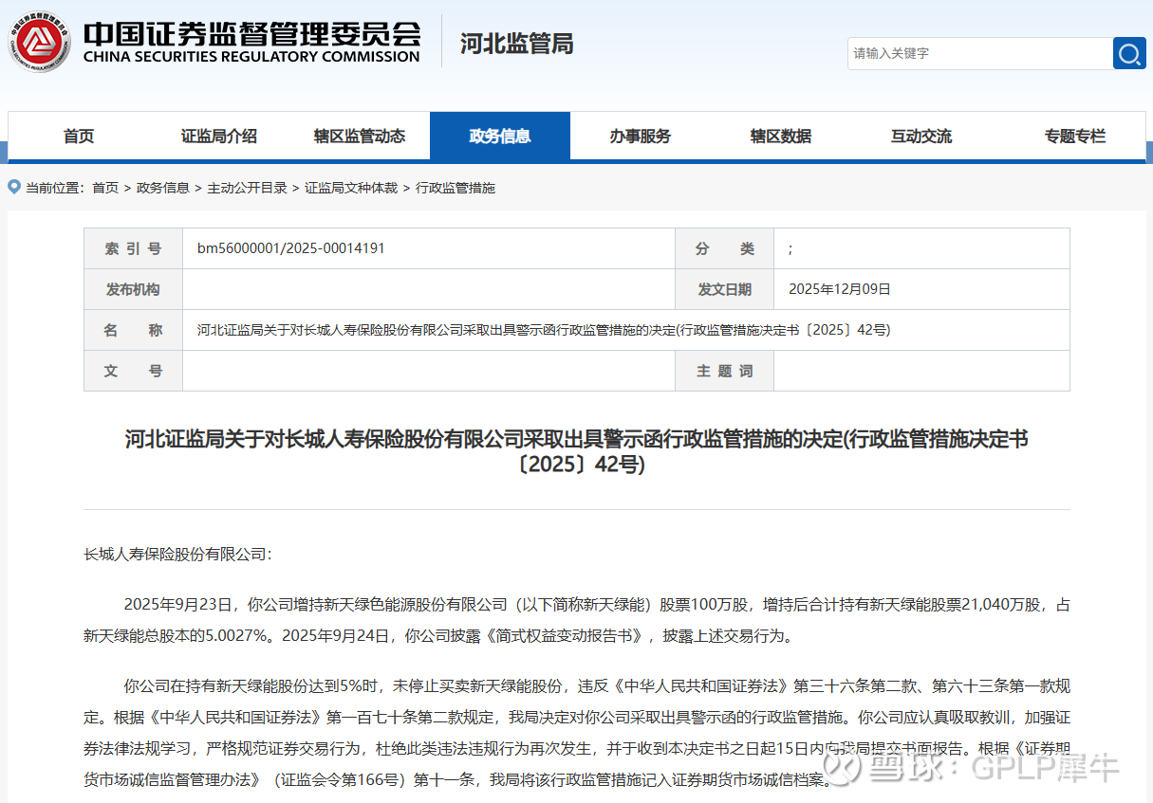This screenshot has height=803, width=1153.
Task: Open the 首页 navigation tab
Action: [x=79, y=137]
